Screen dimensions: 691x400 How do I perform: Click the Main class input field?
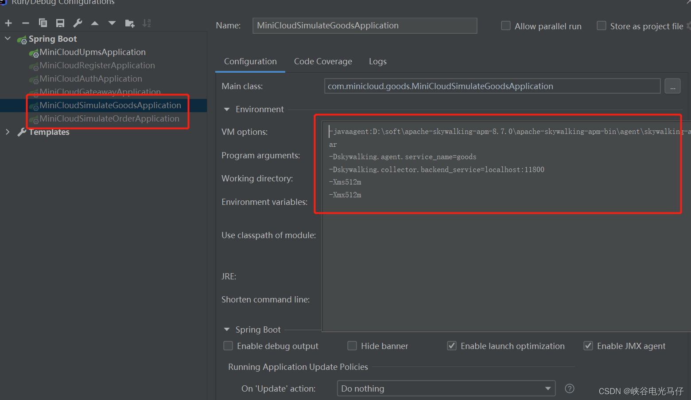[492, 86]
